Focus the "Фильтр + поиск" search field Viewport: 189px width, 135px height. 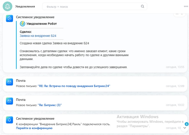click(x=94, y=6)
